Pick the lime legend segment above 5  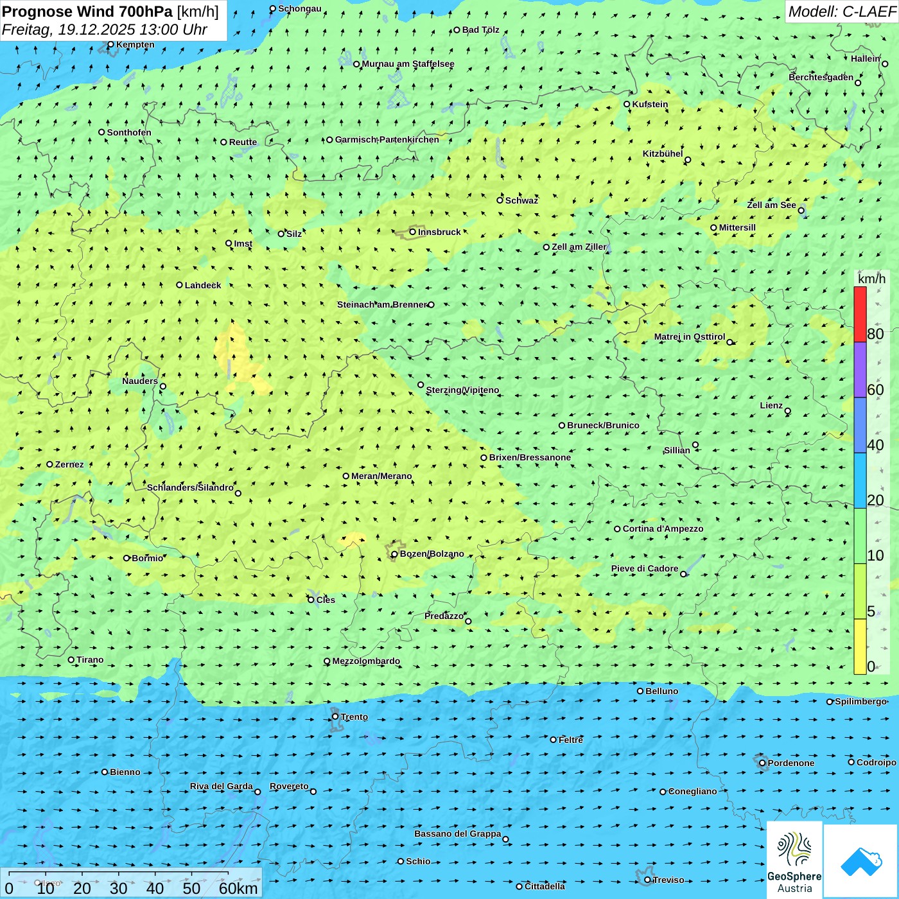pos(860,591)
